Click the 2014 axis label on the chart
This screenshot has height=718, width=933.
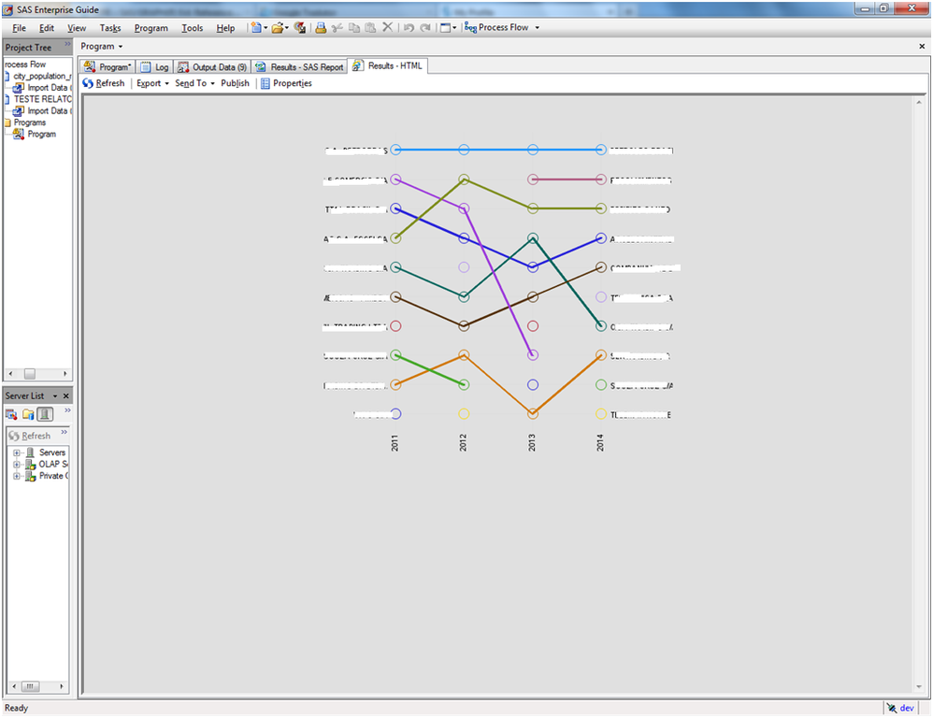tap(600, 442)
